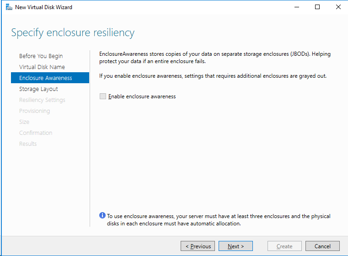Minimize the wizard window

click(297, 7)
